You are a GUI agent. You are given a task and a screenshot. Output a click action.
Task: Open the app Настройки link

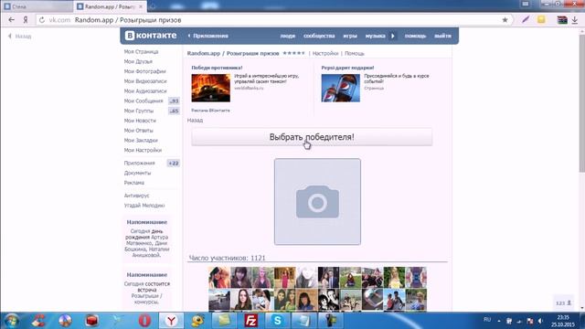click(x=325, y=53)
